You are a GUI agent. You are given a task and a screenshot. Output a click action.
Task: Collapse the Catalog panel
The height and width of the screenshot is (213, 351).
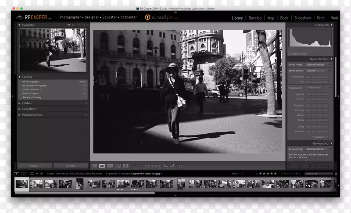(19, 77)
